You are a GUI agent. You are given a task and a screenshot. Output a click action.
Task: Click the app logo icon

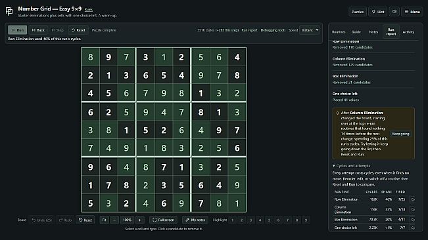[x=9, y=11]
